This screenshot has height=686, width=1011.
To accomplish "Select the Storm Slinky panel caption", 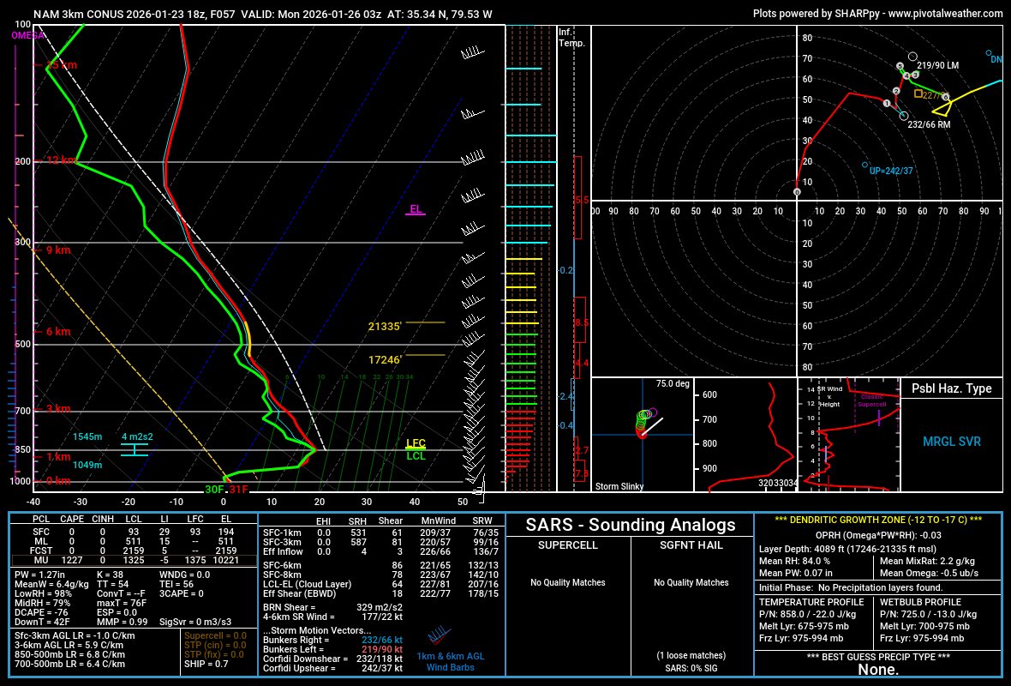I will [619, 486].
